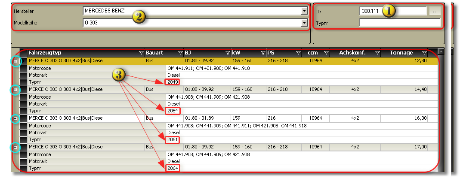
Task: Click the Motorcode listing five OM engine codes
Action: click(x=237, y=126)
